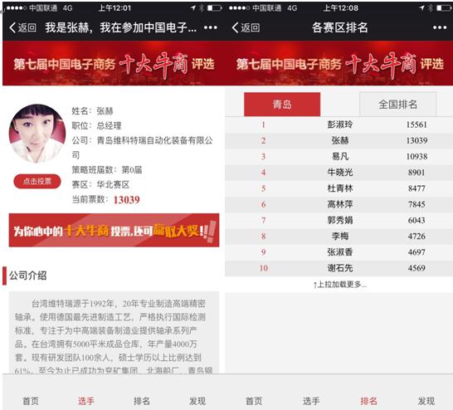Click the 为你心中的十大牛商投票 banner
Image resolution: width=453 pixels, height=410 pixels.
click(114, 230)
